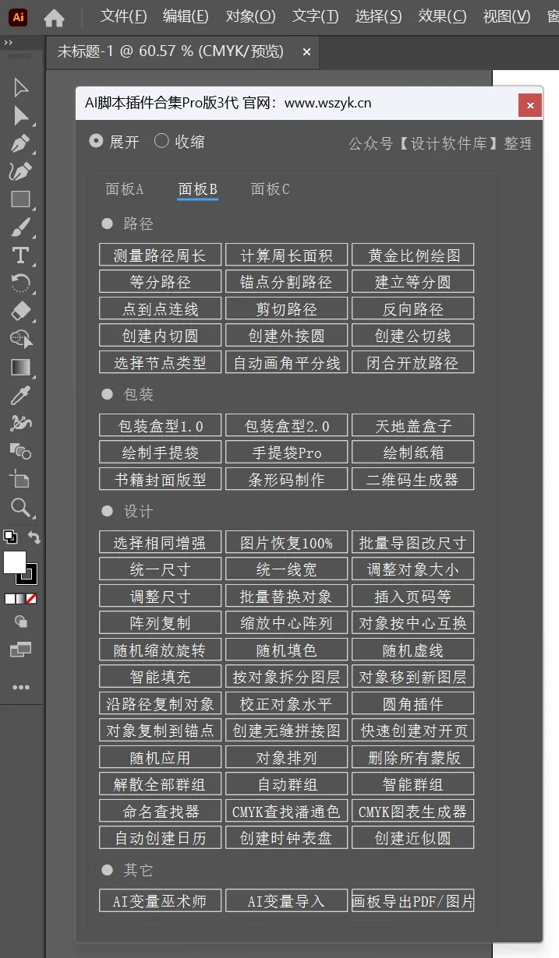The height and width of the screenshot is (958, 559).
Task: Click the 条形码制作 button
Action: click(286, 480)
